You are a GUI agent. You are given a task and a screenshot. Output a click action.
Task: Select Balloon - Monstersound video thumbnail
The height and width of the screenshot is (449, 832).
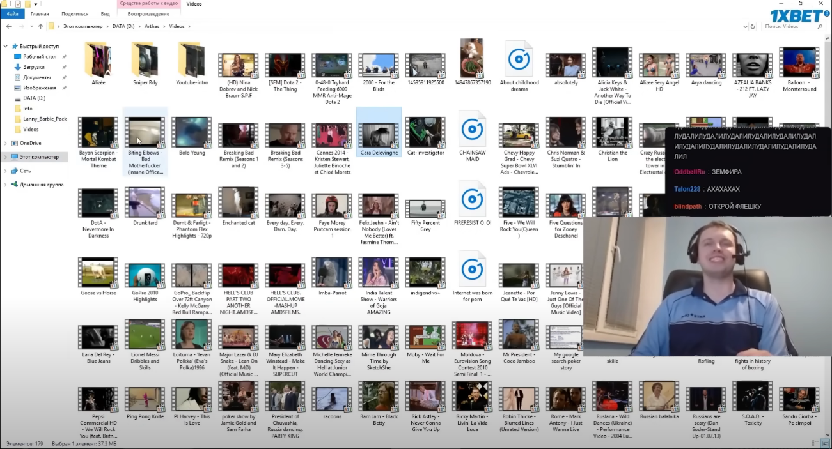(799, 62)
